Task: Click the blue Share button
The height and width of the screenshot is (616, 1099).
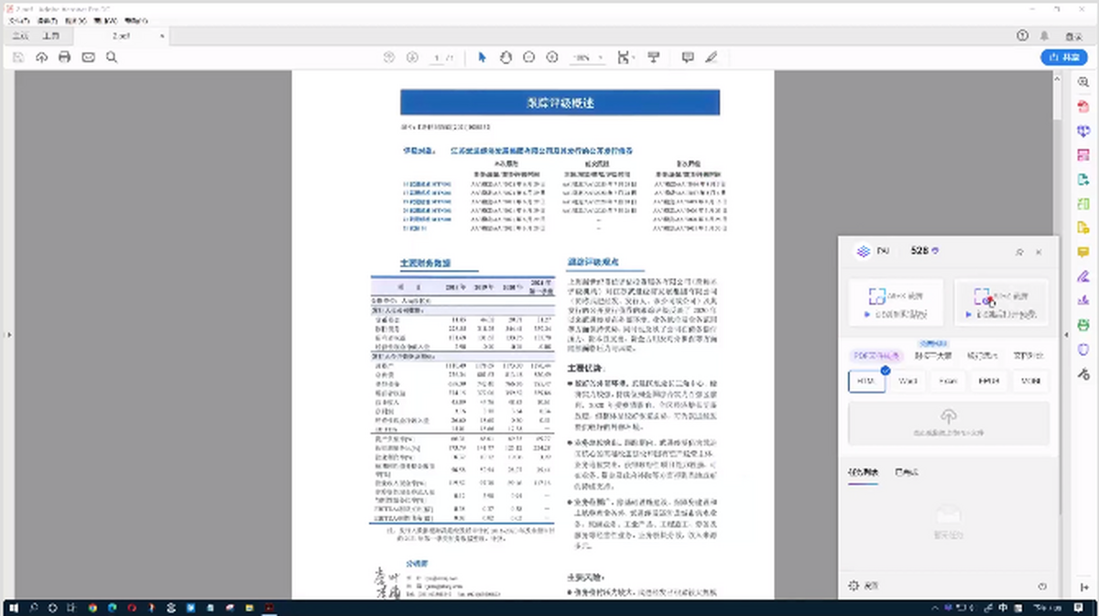Action: point(1064,58)
